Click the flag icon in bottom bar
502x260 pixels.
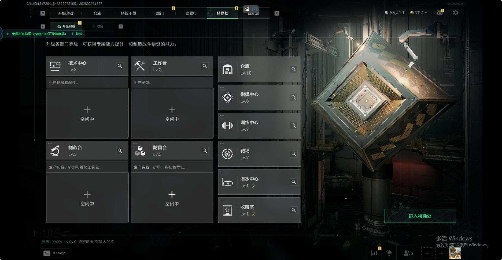[x=389, y=253]
